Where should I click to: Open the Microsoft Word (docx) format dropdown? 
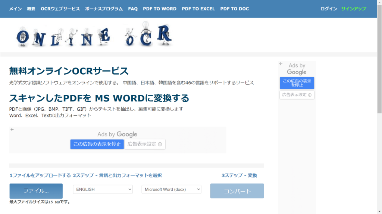click(x=172, y=189)
